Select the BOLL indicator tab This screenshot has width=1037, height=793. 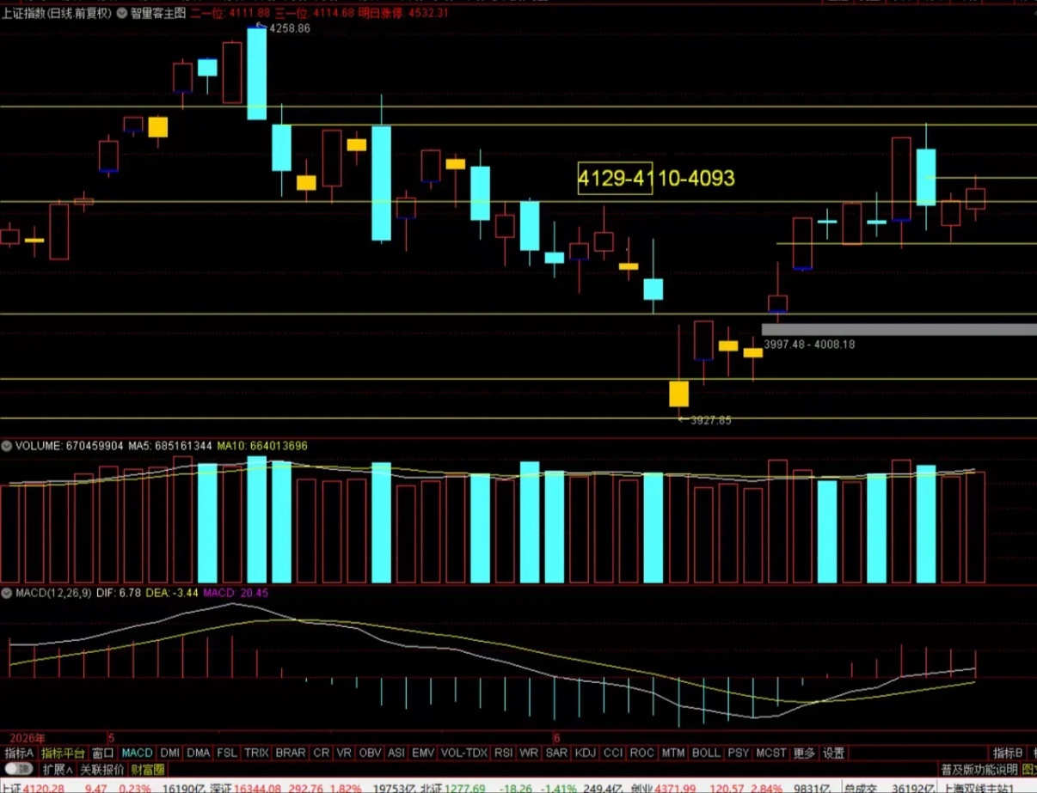(706, 753)
